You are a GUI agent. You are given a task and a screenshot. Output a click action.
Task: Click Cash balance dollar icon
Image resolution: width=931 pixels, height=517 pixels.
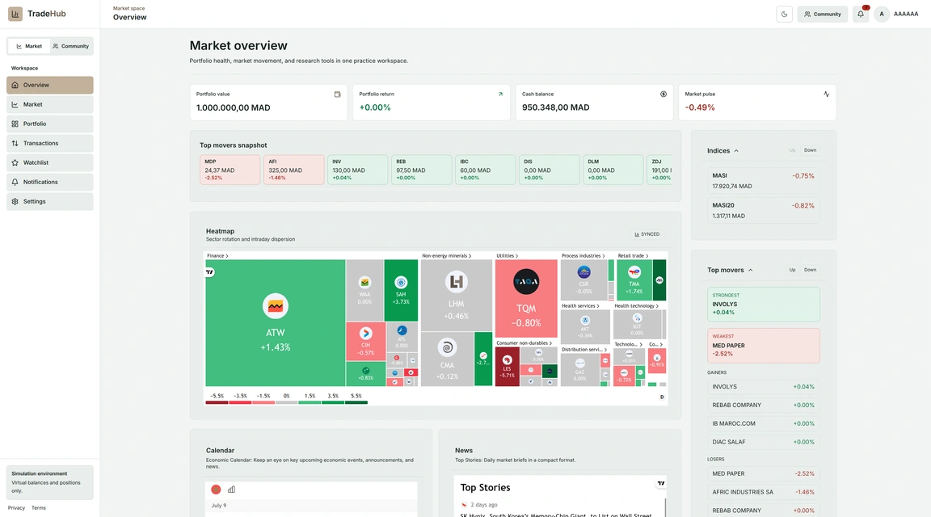click(x=663, y=95)
